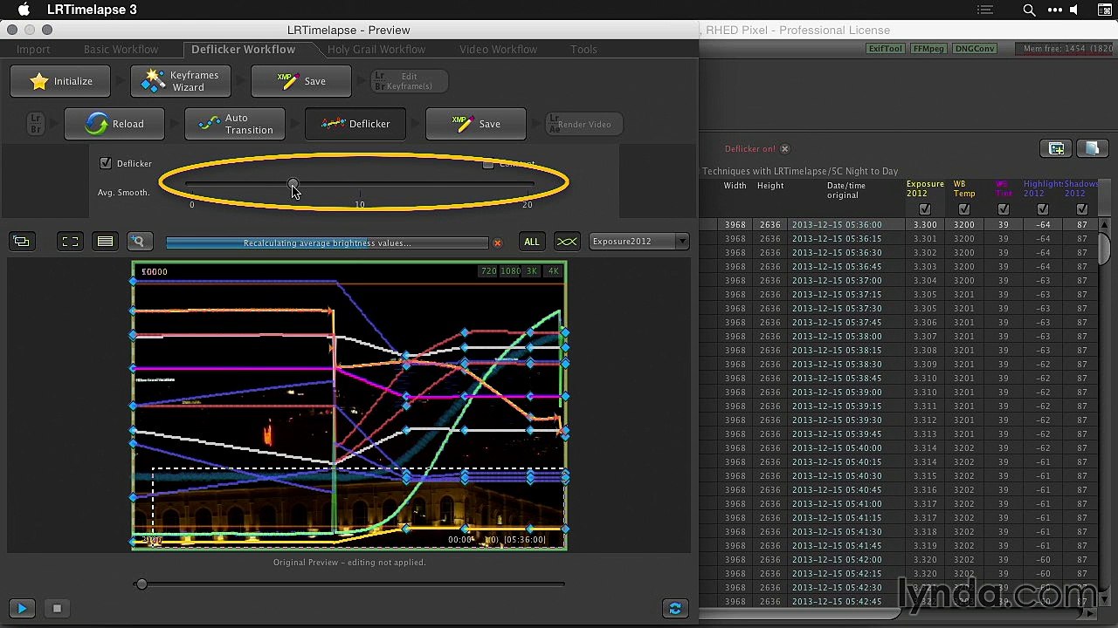Click the ExifTool status indicator
Image resolution: width=1118 pixels, height=628 pixels.
pyautogui.click(x=886, y=49)
